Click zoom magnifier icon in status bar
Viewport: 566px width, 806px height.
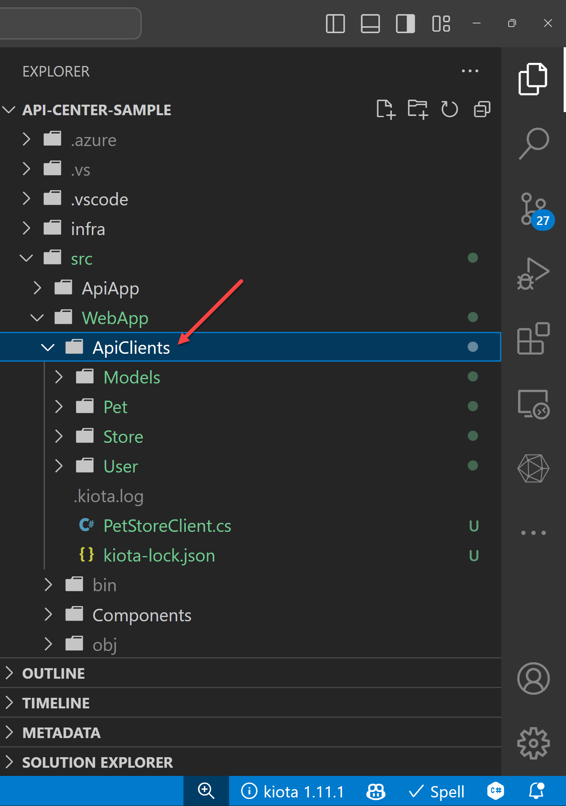coord(206,791)
